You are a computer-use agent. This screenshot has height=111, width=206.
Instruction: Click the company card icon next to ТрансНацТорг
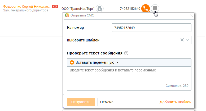pyautogui.click(x=100, y=8)
